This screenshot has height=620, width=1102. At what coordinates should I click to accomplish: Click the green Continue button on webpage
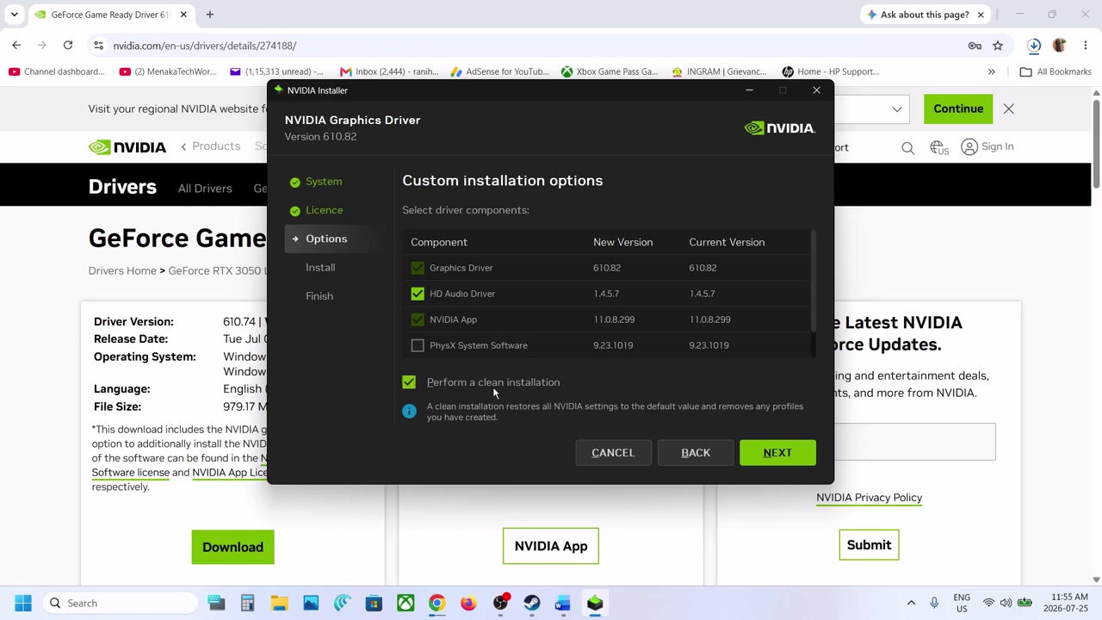click(x=958, y=108)
